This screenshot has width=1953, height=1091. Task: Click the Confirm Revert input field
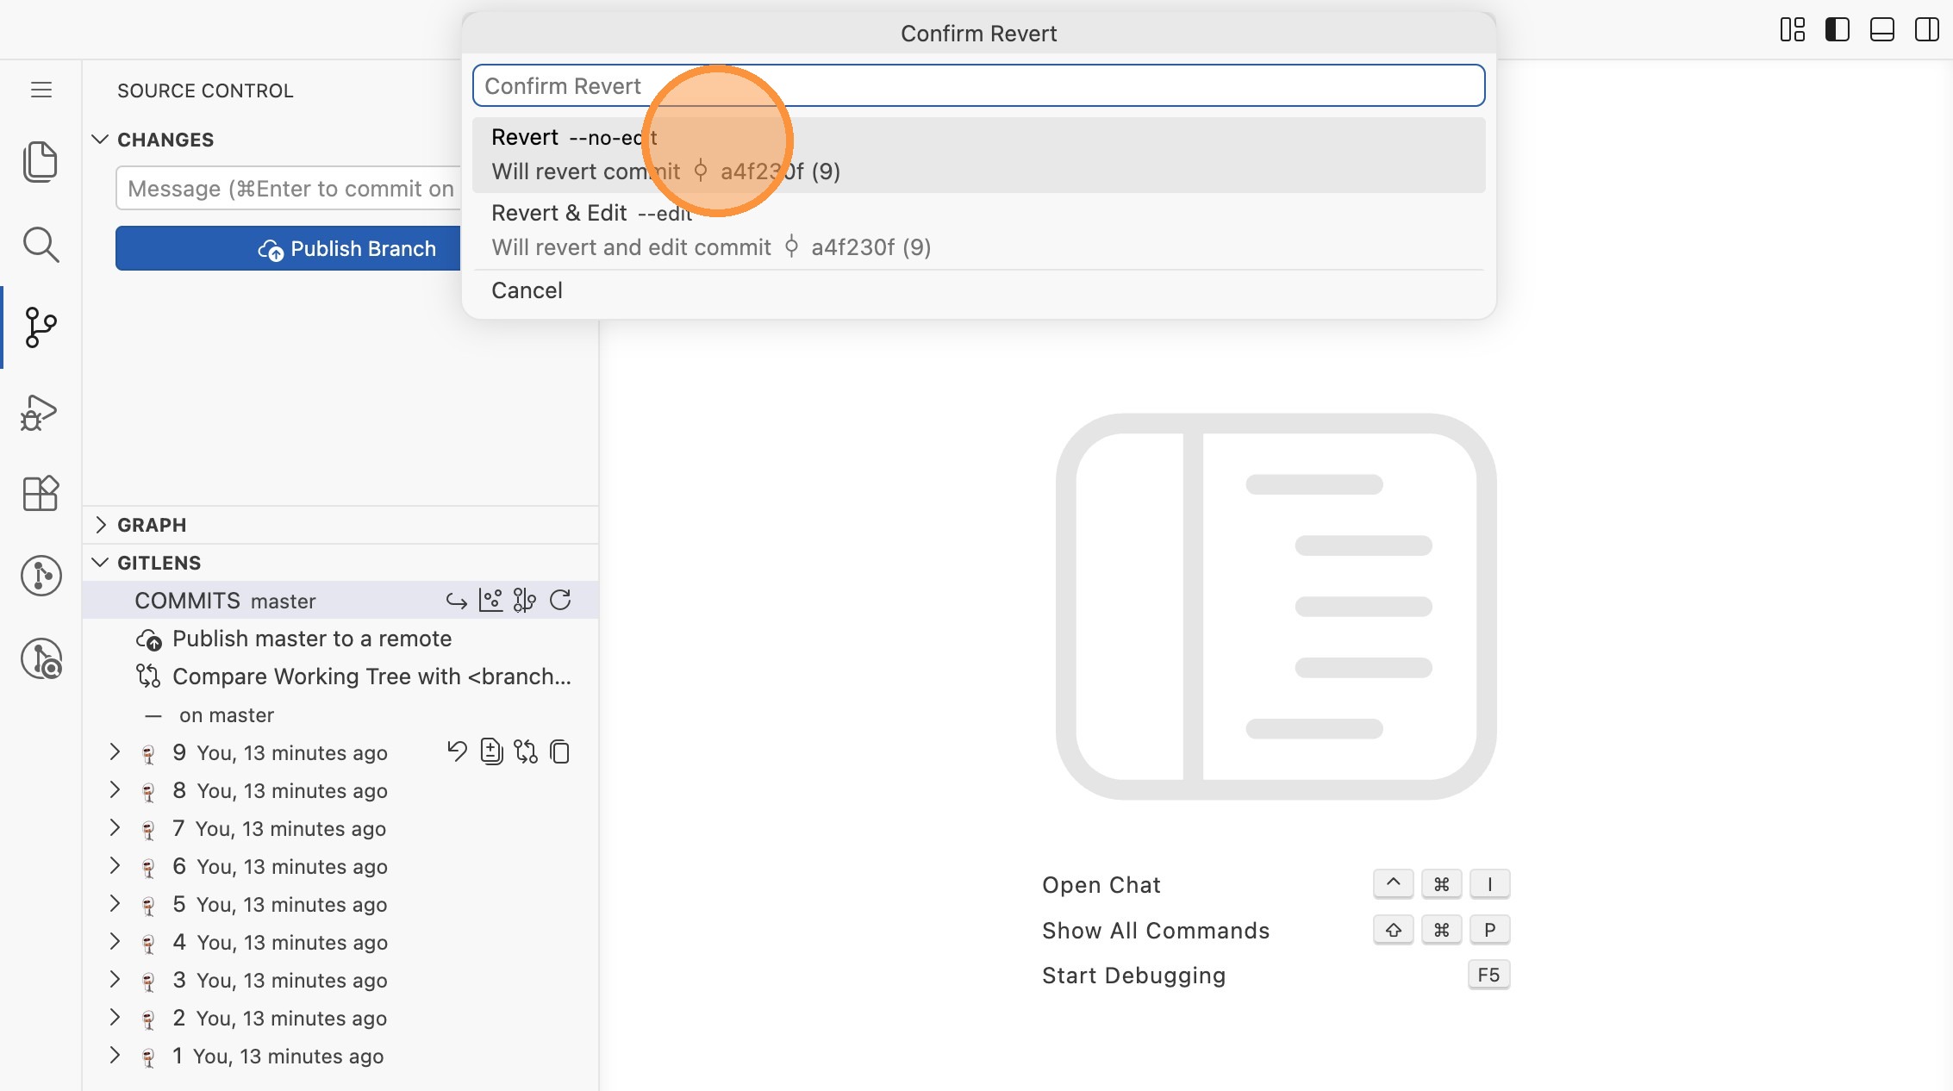[x=977, y=86]
